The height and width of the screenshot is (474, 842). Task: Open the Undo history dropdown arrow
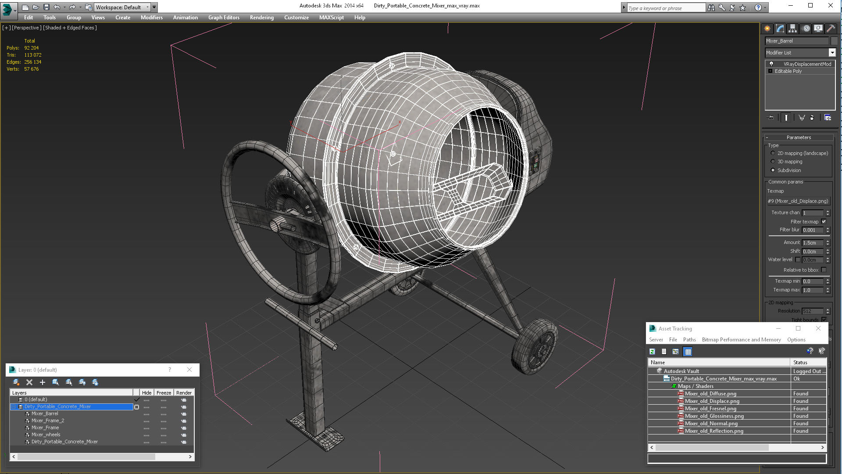click(x=64, y=7)
